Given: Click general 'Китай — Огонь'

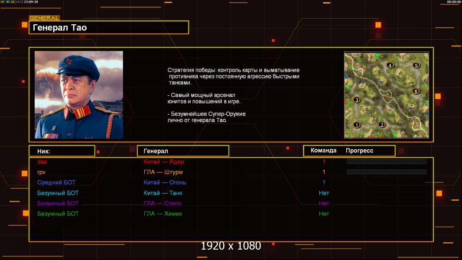Looking at the screenshot, I should [x=165, y=182].
